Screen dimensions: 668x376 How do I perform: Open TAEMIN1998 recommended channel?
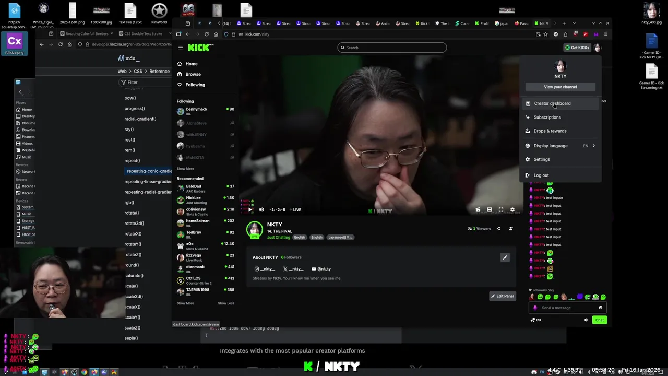click(x=206, y=292)
